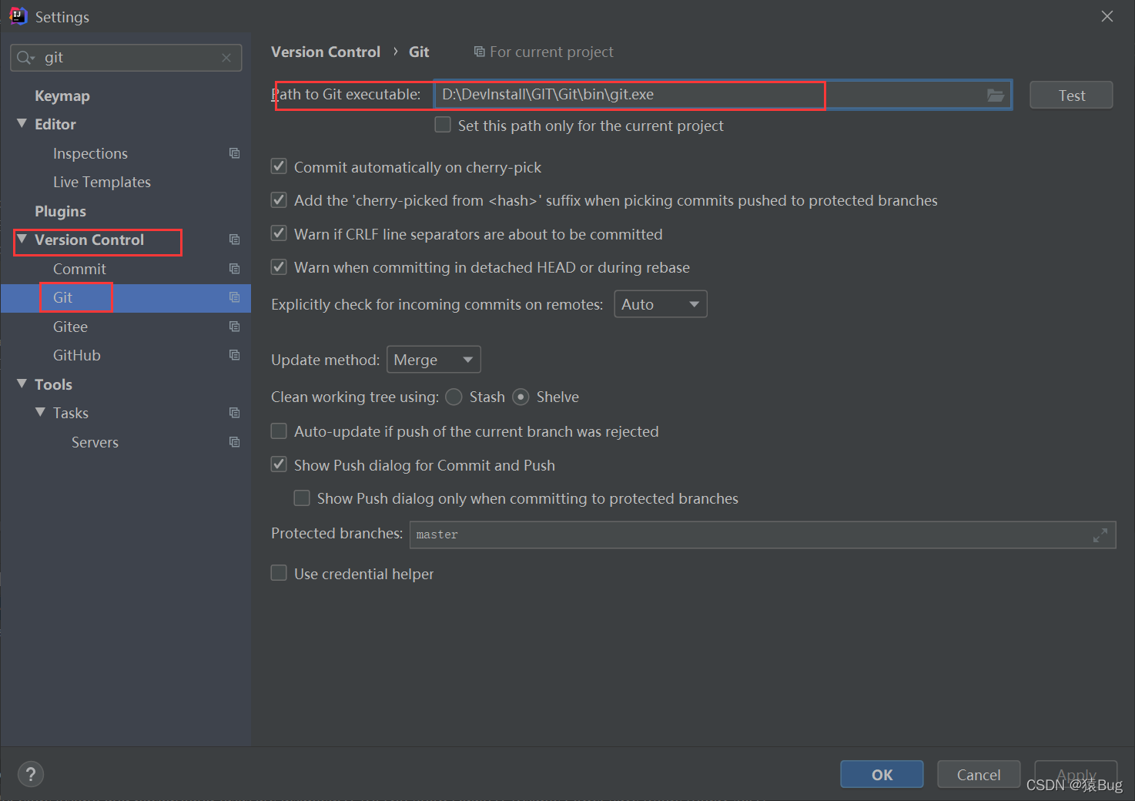The width and height of the screenshot is (1135, 801).
Task: Open the Gitee settings page
Action: pos(70,327)
